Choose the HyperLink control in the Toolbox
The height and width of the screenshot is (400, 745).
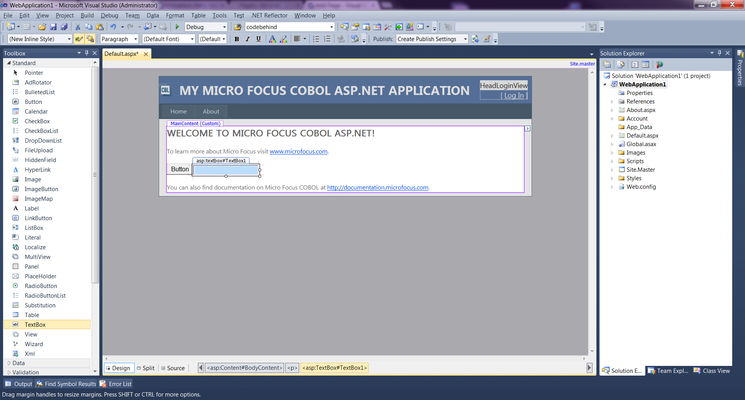pyautogui.click(x=47, y=170)
